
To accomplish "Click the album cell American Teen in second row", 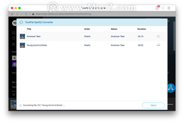I will (x=118, y=45).
